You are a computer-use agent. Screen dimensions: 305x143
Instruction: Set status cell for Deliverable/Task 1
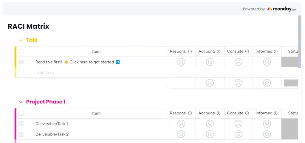tap(290, 124)
